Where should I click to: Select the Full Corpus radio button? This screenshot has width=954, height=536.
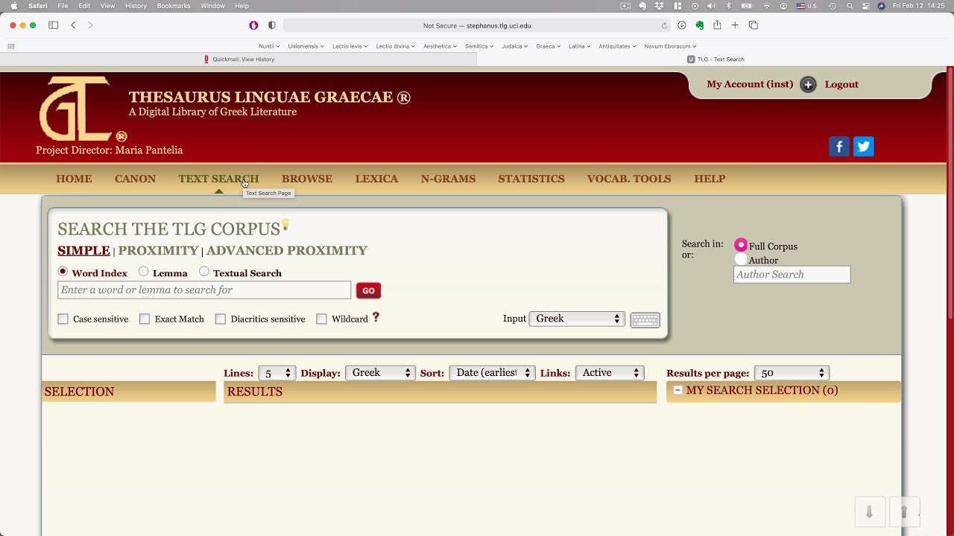tap(741, 245)
